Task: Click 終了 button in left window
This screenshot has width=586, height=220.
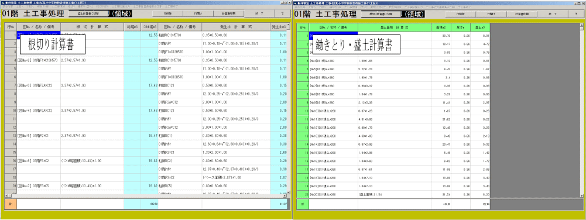Action: click(259, 13)
